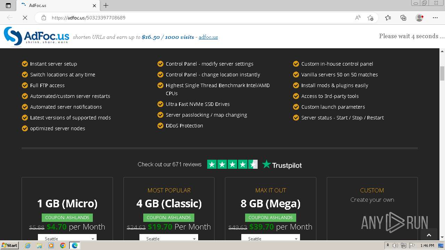The image size is (445, 250).
Task: Click the page vertical scrollbar thumb
Action: [x=442, y=74]
